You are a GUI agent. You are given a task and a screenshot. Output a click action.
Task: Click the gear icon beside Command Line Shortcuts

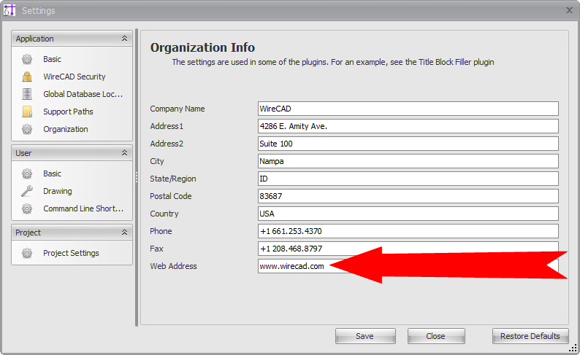[27, 208]
